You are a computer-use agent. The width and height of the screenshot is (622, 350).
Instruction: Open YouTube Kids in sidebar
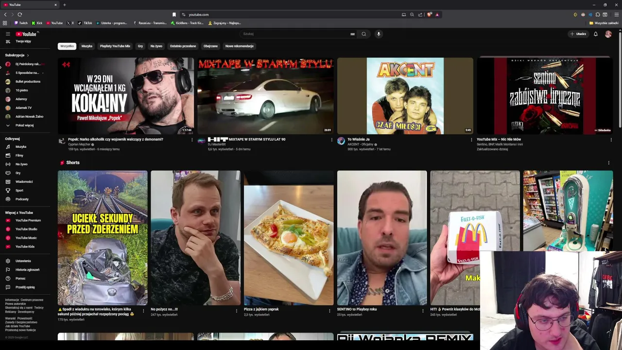coord(24,246)
